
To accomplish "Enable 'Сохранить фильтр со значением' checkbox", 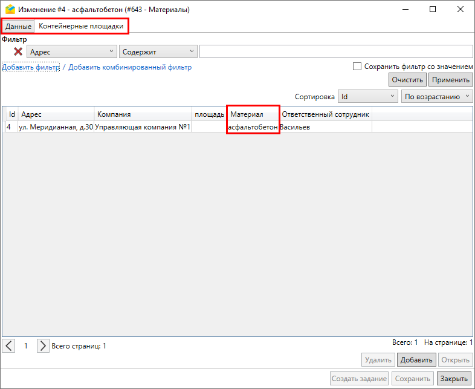I will tap(357, 67).
